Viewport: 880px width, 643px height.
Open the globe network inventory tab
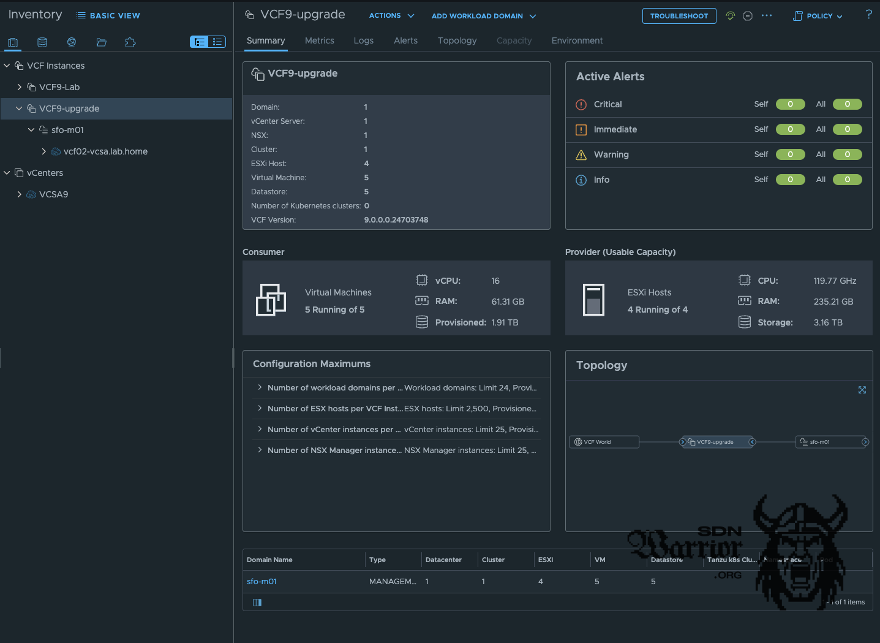(x=72, y=42)
